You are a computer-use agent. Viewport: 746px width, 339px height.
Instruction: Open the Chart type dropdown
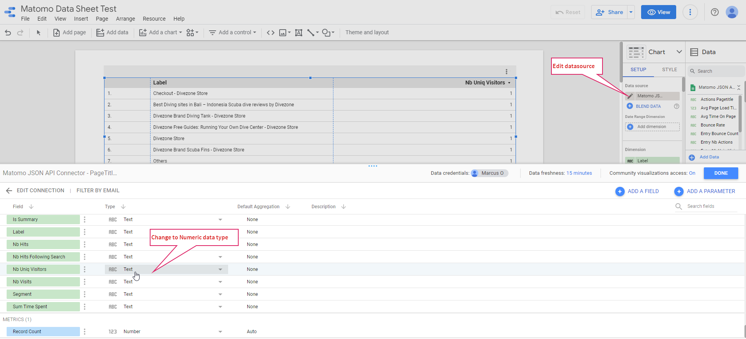pyautogui.click(x=679, y=52)
